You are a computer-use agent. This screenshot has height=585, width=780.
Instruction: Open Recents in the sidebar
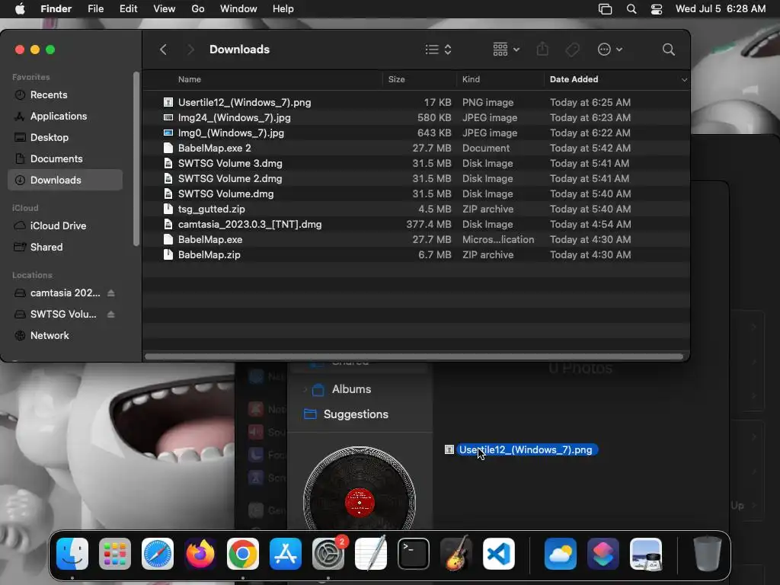(x=66, y=94)
